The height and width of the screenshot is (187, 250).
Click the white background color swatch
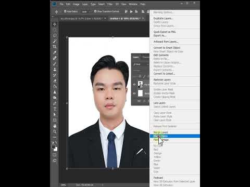[56, 150]
